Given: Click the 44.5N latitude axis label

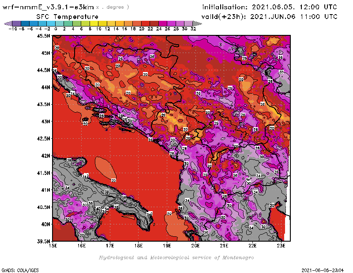Looking at the screenshot, I should tap(43, 70).
